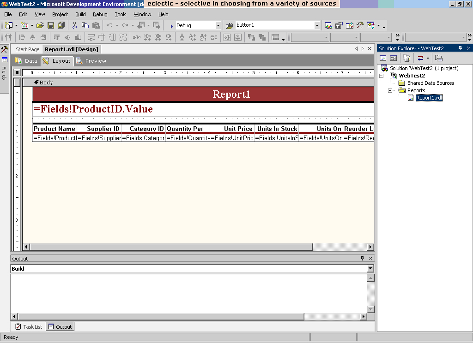Click Refresh arrows icon in Solution Explorer
Viewport: 473px width, 343px height.
[x=420, y=58]
